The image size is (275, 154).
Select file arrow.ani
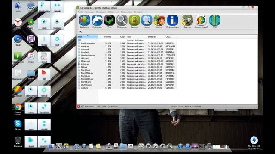tap(127, 46)
